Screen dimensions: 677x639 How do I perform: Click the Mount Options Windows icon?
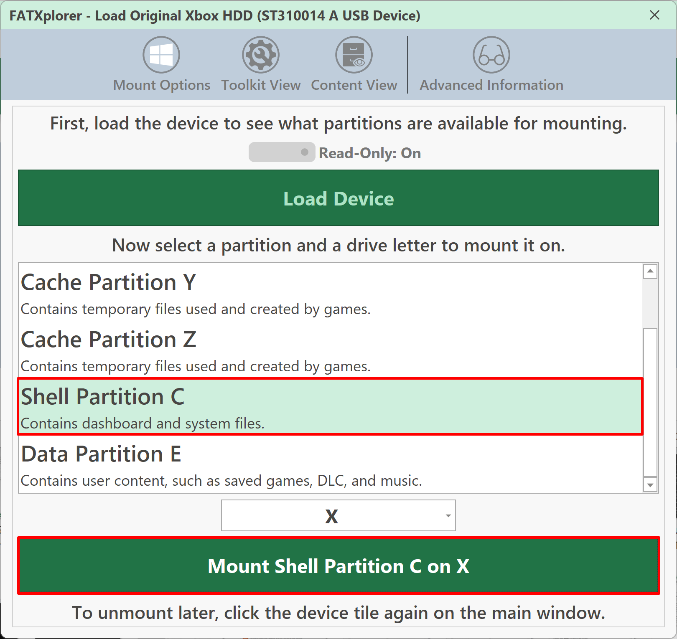pos(161,55)
